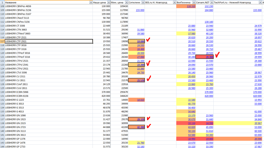Open the ВсяТехника link 118 310

tap(191, 6)
